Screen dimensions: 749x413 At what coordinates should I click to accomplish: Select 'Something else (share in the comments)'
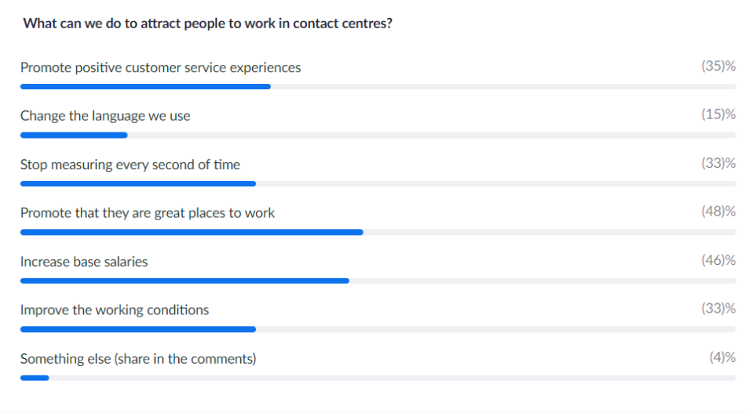tap(138, 359)
